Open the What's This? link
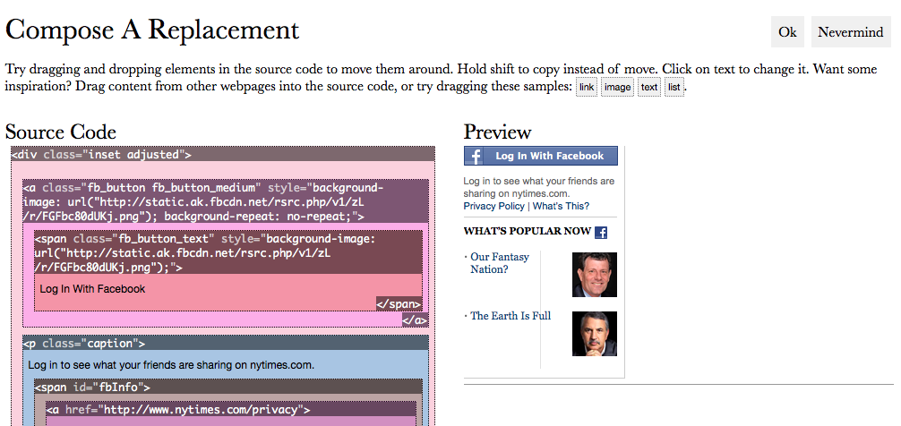Viewport: 901px width, 426px height. pos(561,206)
